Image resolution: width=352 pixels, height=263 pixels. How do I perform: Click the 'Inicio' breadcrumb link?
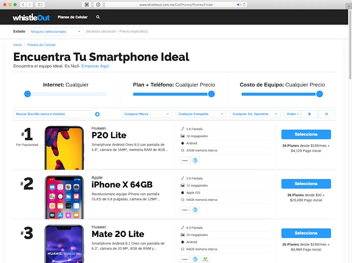click(18, 45)
